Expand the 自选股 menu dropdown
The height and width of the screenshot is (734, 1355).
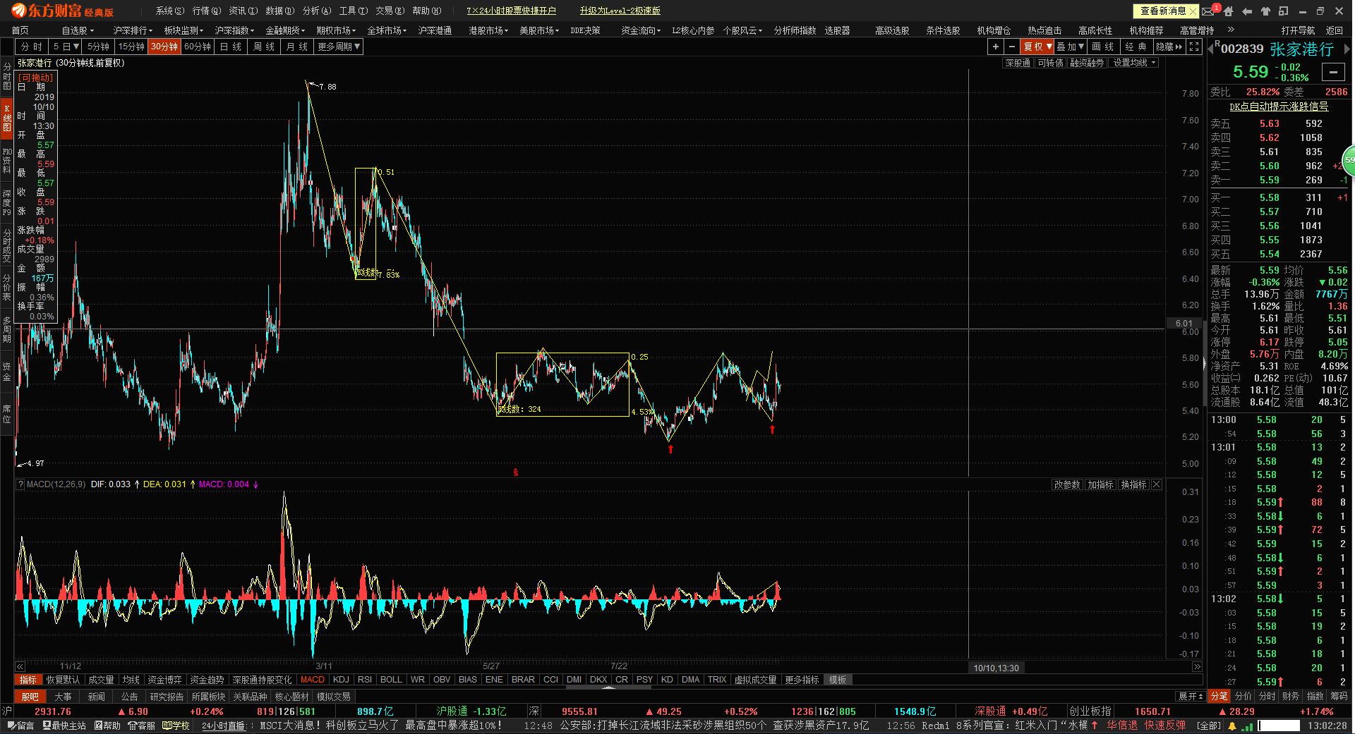[78, 30]
